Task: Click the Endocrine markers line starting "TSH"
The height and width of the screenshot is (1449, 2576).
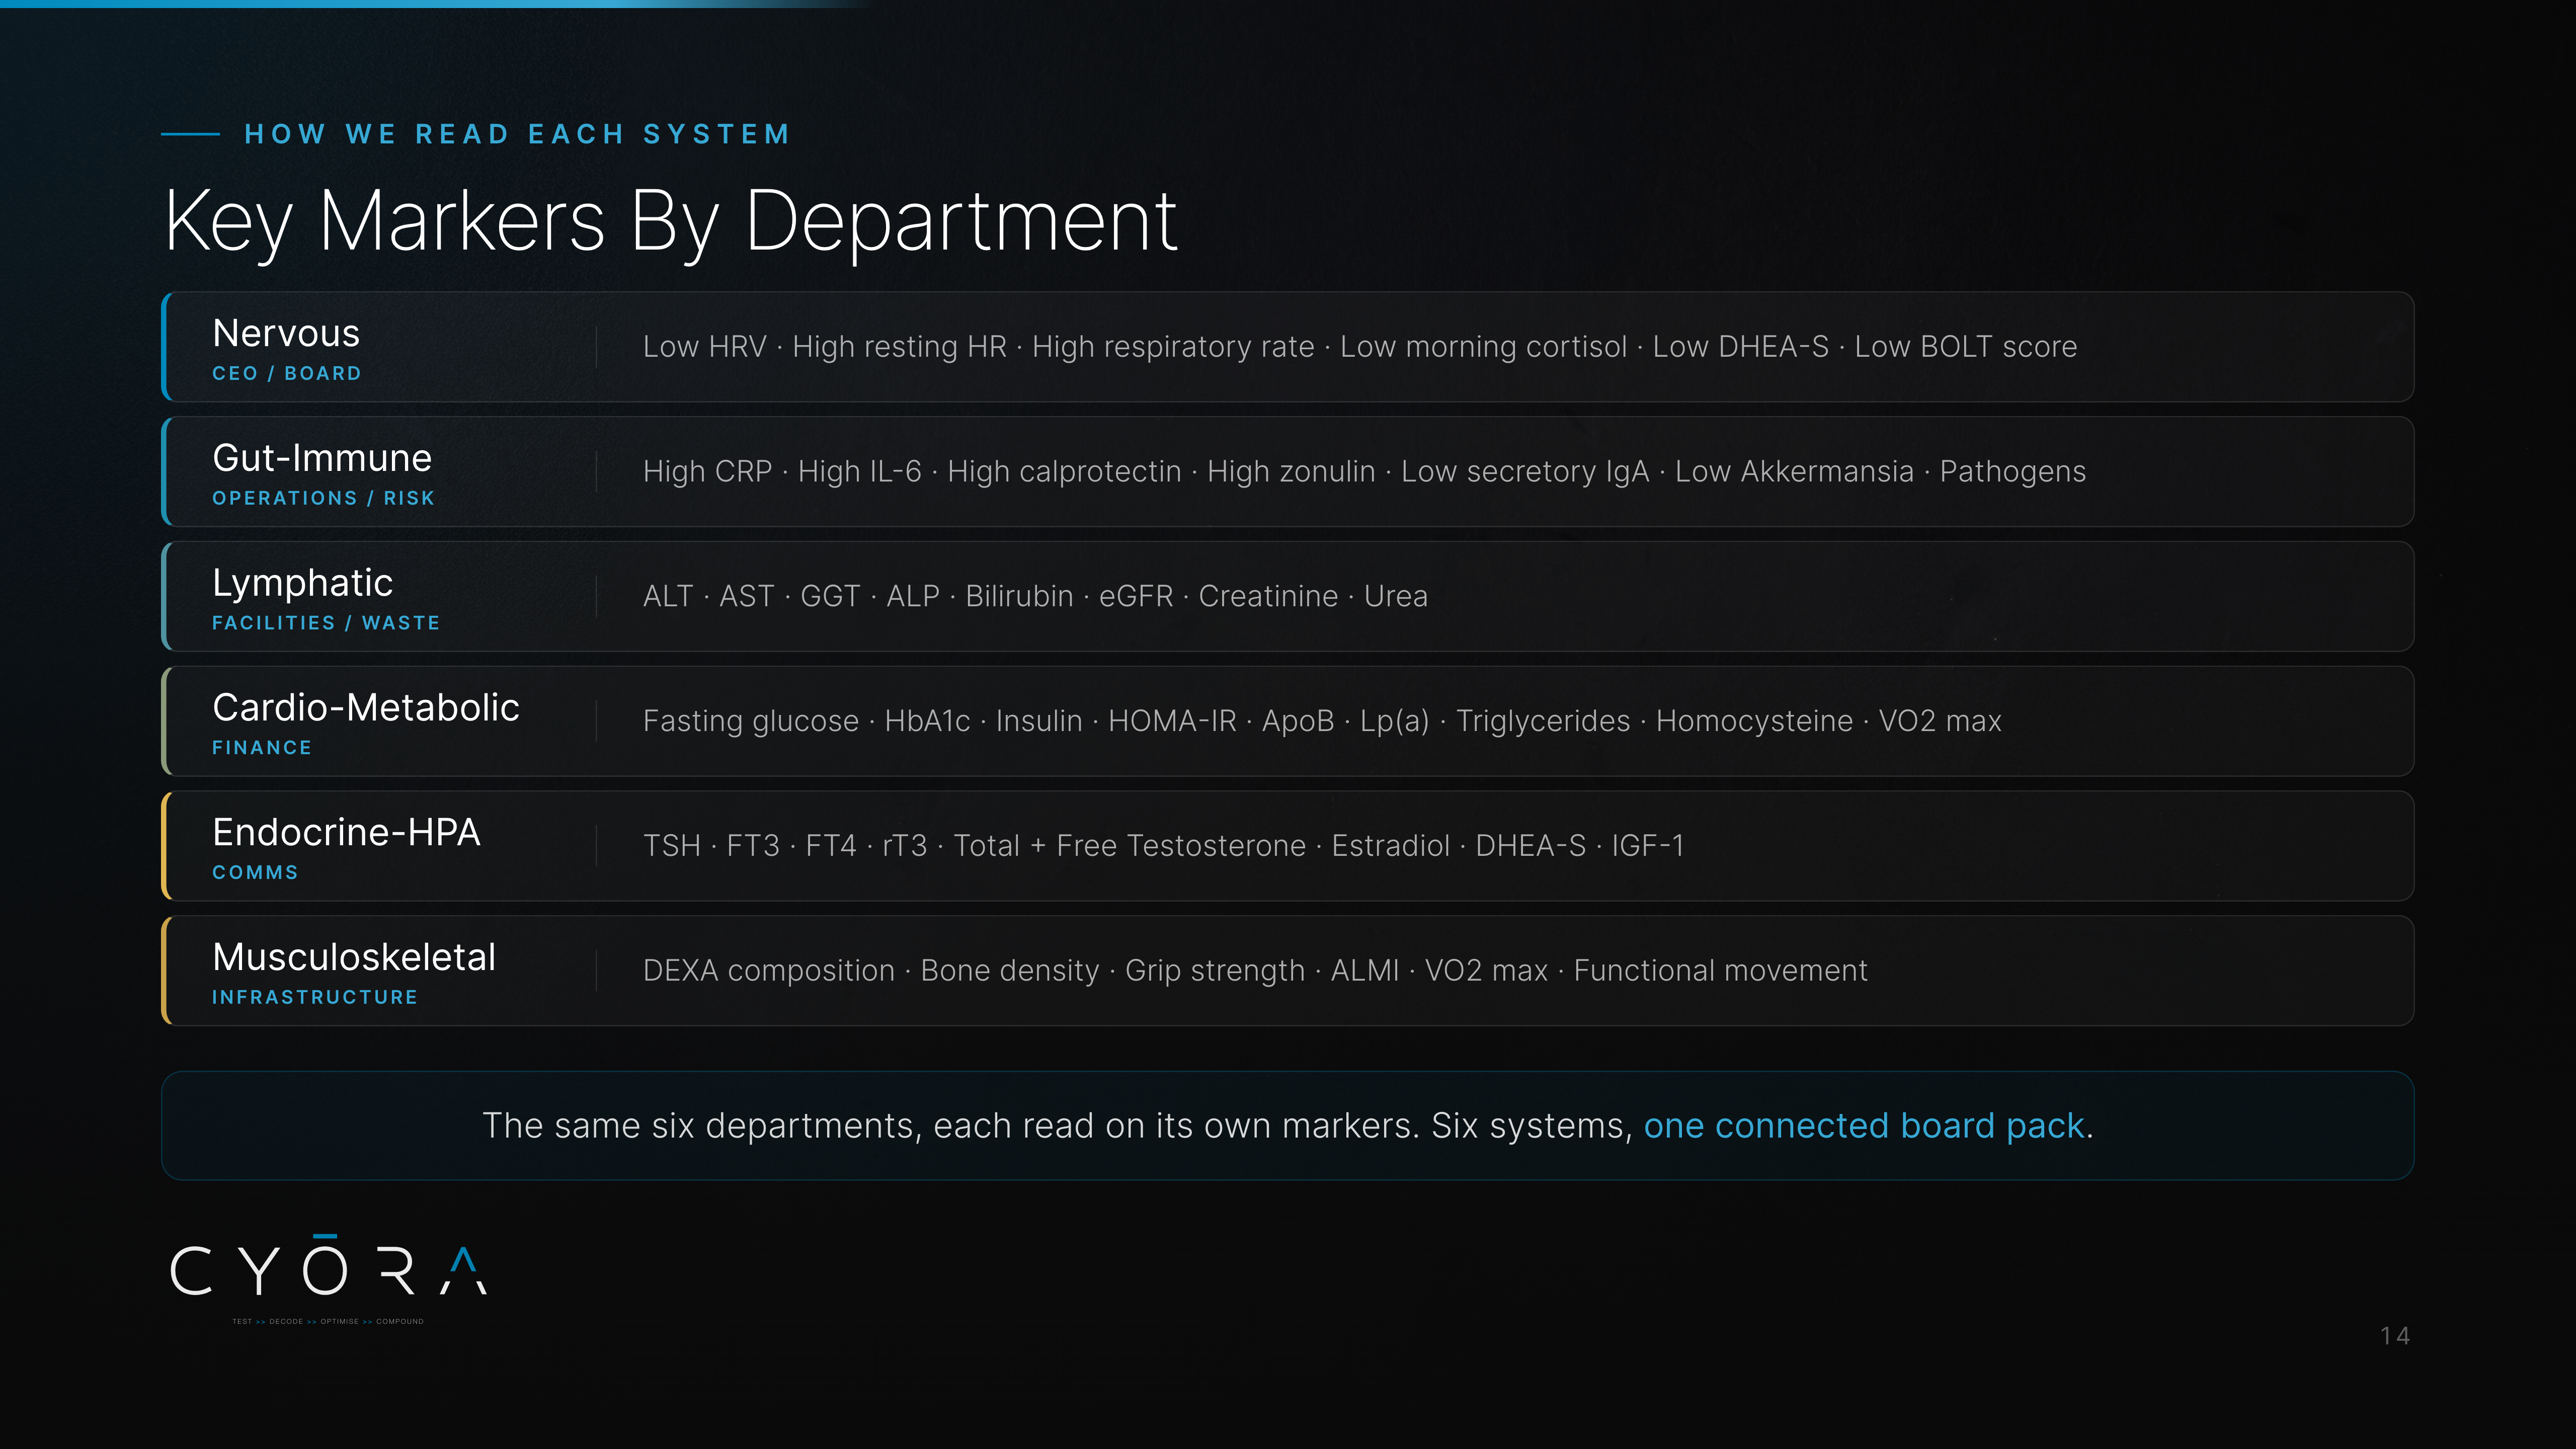Action: point(1164,846)
